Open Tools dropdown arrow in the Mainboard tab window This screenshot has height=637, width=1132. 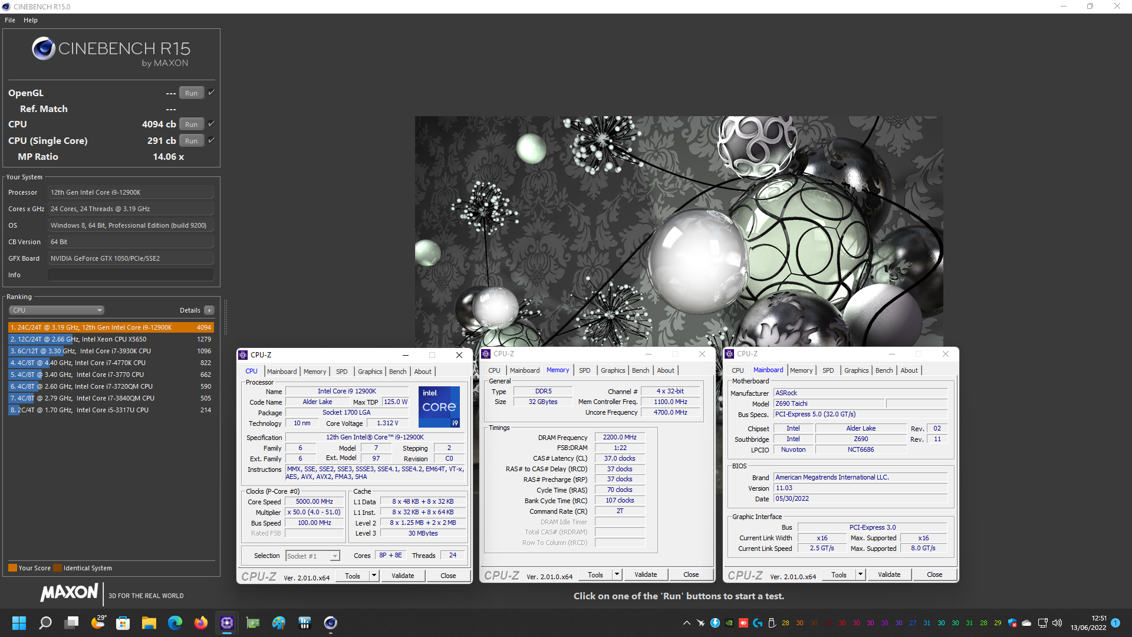click(860, 574)
